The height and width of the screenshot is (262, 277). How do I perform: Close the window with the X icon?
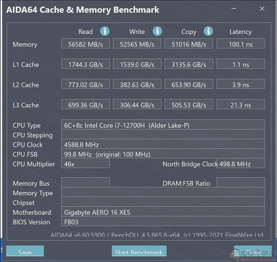262,9
